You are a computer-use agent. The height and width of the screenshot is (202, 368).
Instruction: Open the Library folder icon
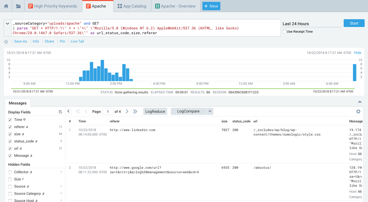point(18,6)
